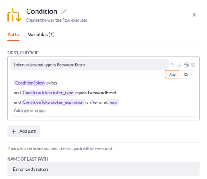Click the Condition branching flow icon
This screenshot has width=207, height=179.
(14, 15)
